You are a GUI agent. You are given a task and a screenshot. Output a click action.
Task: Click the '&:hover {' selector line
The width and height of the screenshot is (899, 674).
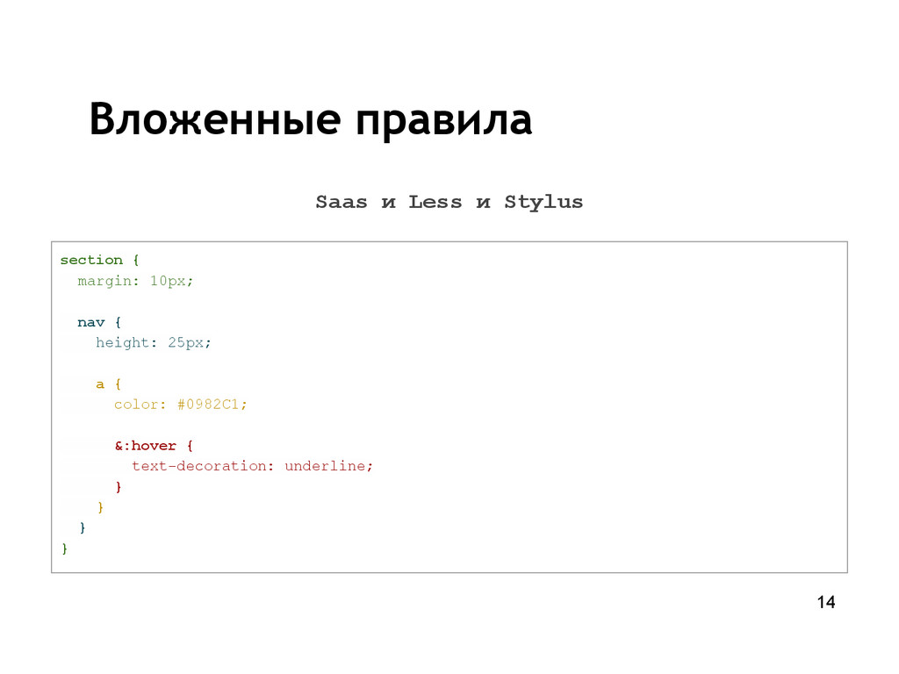pos(154,446)
